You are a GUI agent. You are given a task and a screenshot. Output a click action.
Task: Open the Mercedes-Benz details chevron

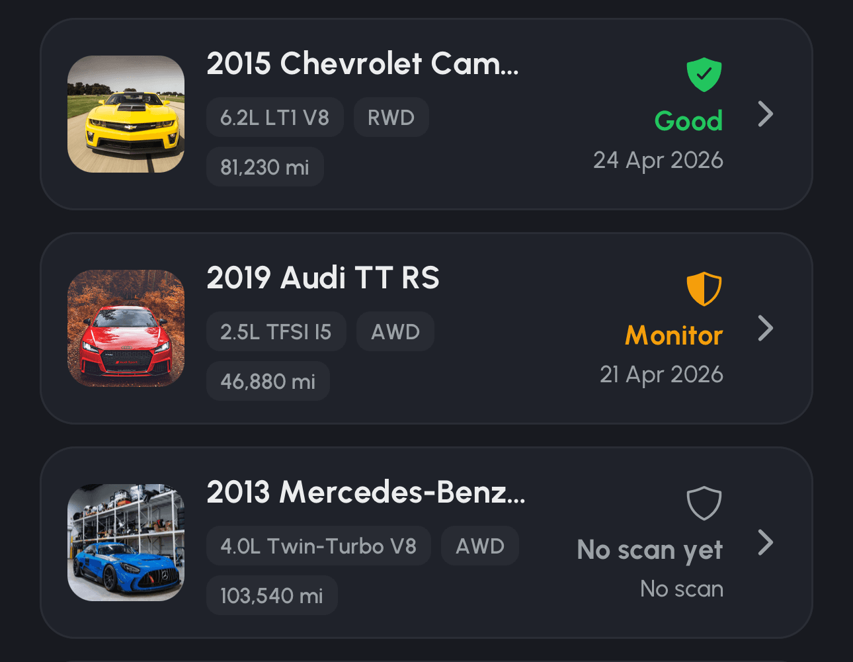point(766,542)
